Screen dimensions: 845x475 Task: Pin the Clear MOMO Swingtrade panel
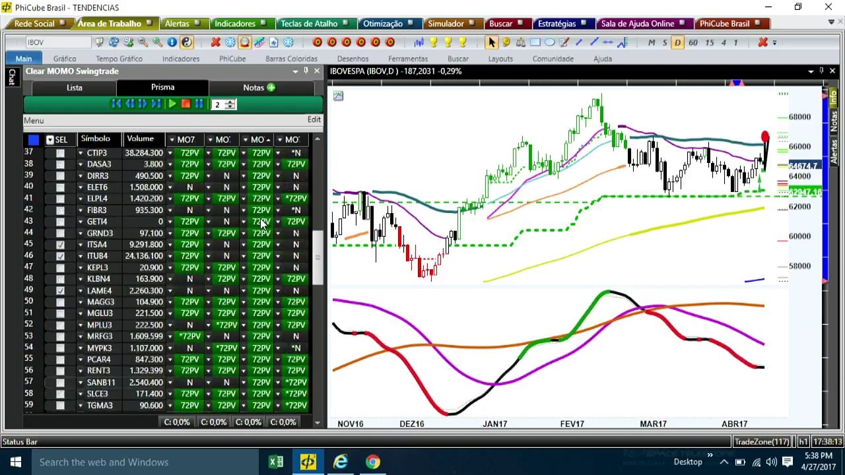point(306,71)
